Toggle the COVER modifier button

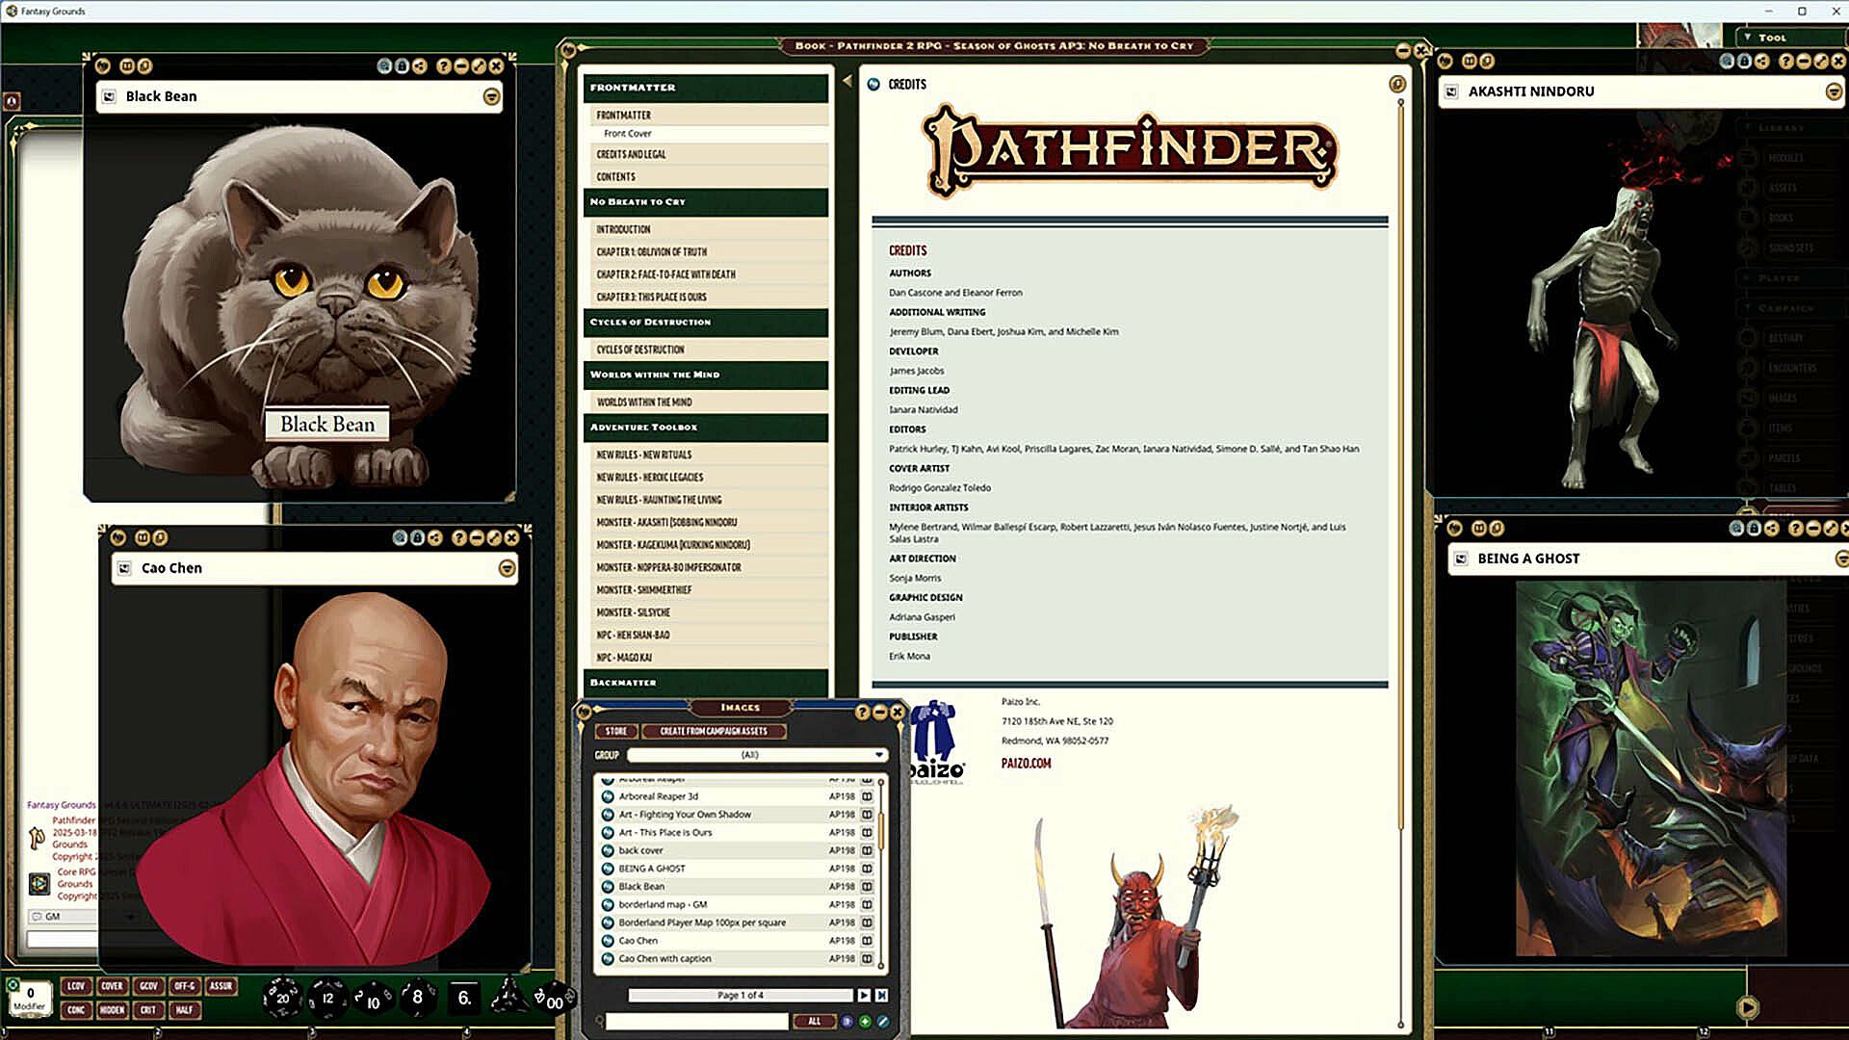pyautogui.click(x=112, y=986)
